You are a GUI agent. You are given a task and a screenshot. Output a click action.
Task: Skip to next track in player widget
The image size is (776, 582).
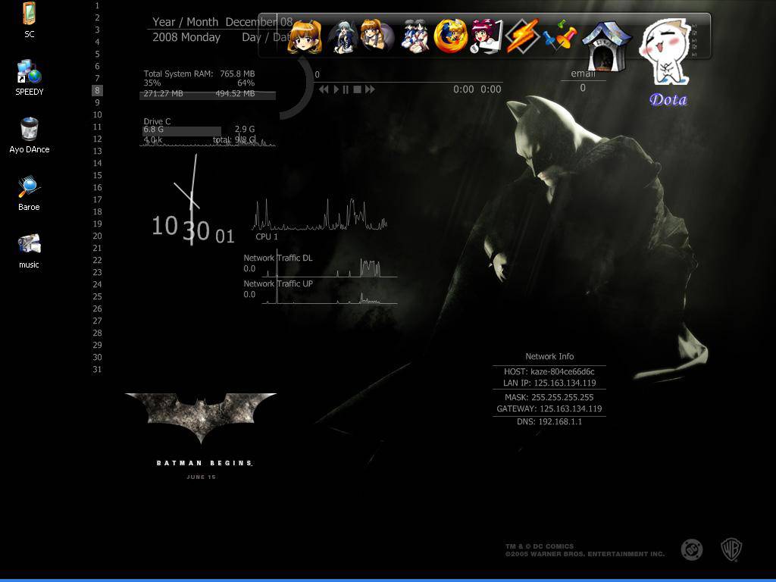pyautogui.click(x=370, y=89)
